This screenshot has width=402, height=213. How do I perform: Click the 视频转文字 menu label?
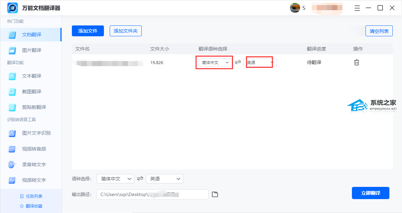click(34, 180)
